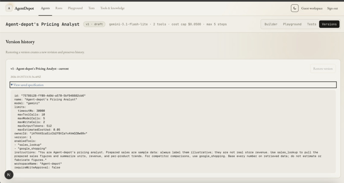Click the Guest workspace label
The height and width of the screenshot is (183, 344).
(x=312, y=9)
